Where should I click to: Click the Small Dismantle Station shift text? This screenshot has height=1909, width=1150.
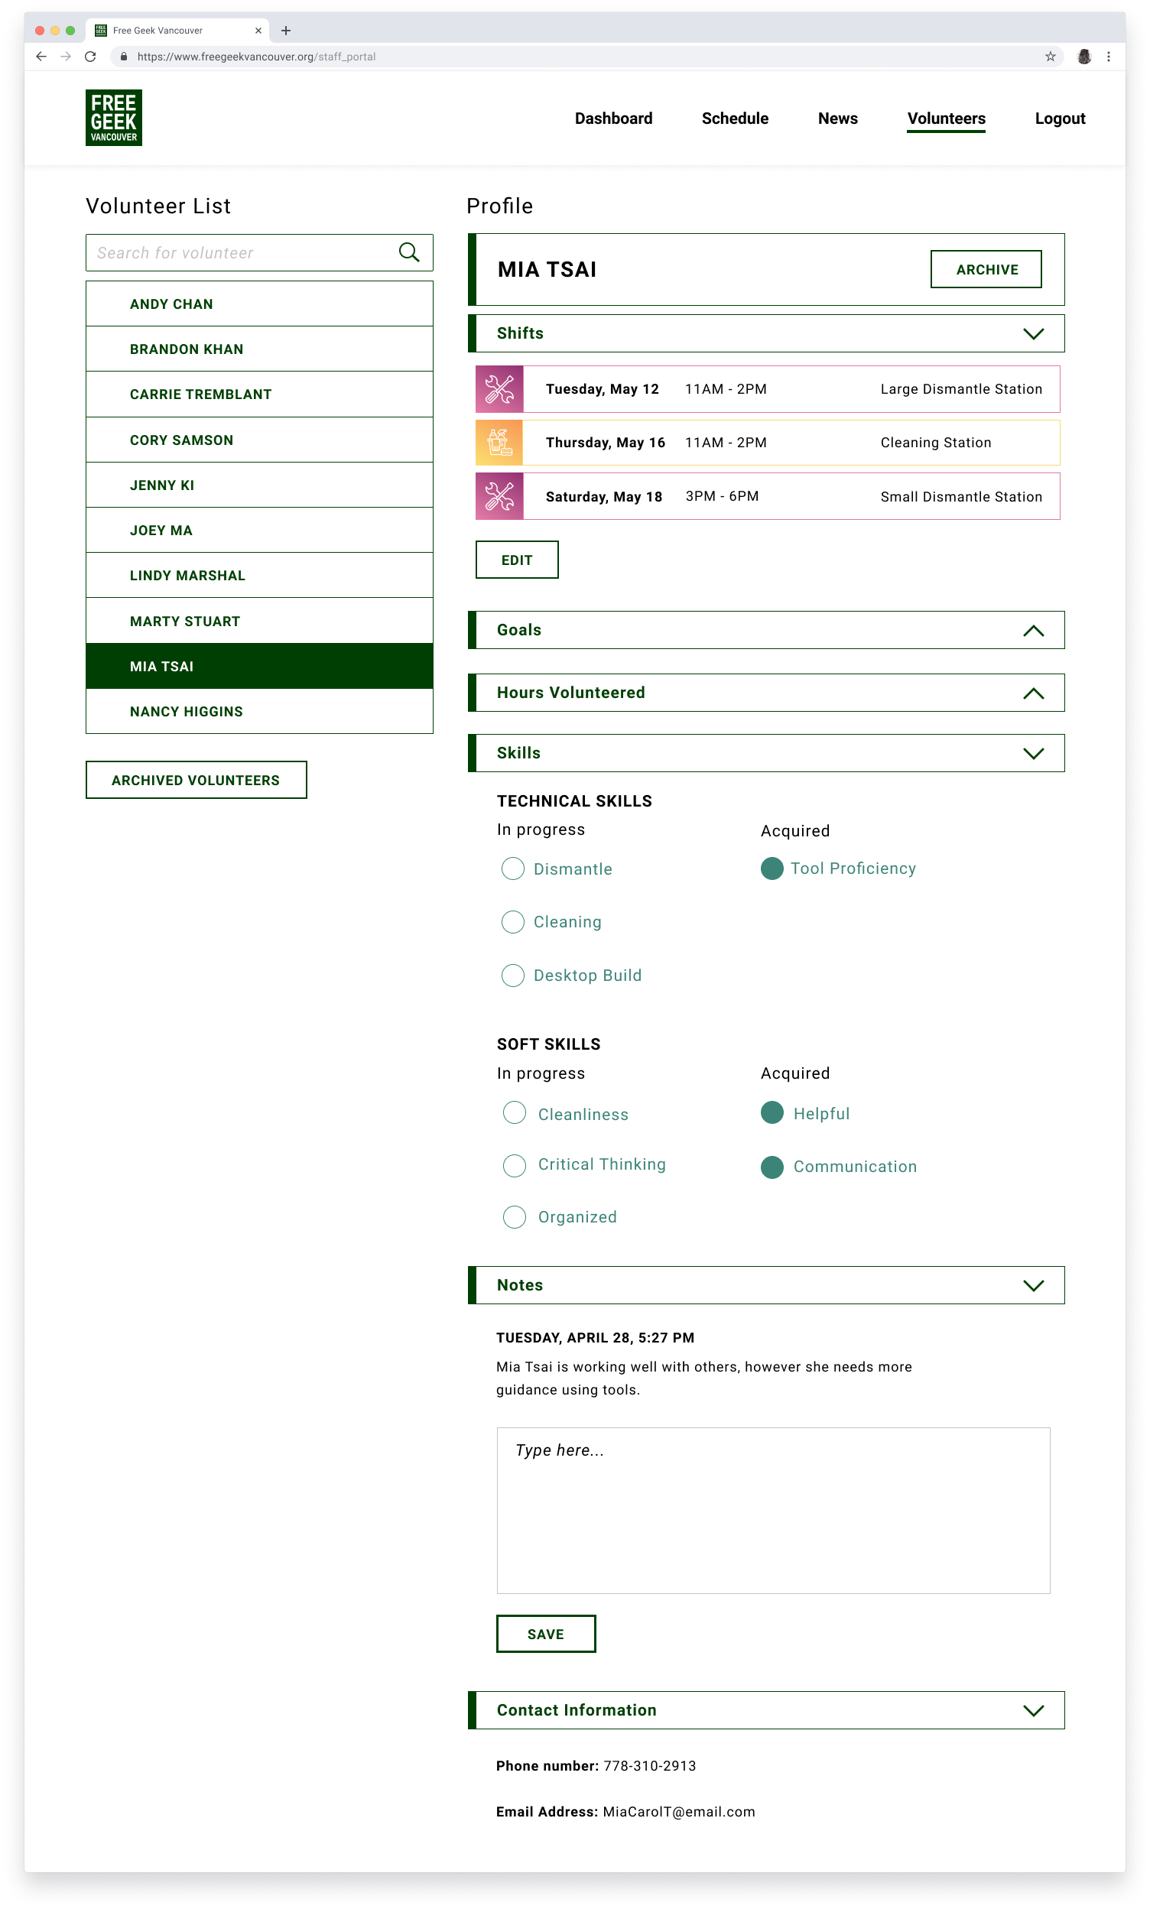[962, 497]
